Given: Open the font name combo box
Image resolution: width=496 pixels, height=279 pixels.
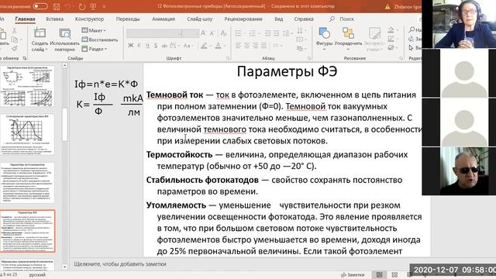Looking at the screenshot, I should point(154,33).
